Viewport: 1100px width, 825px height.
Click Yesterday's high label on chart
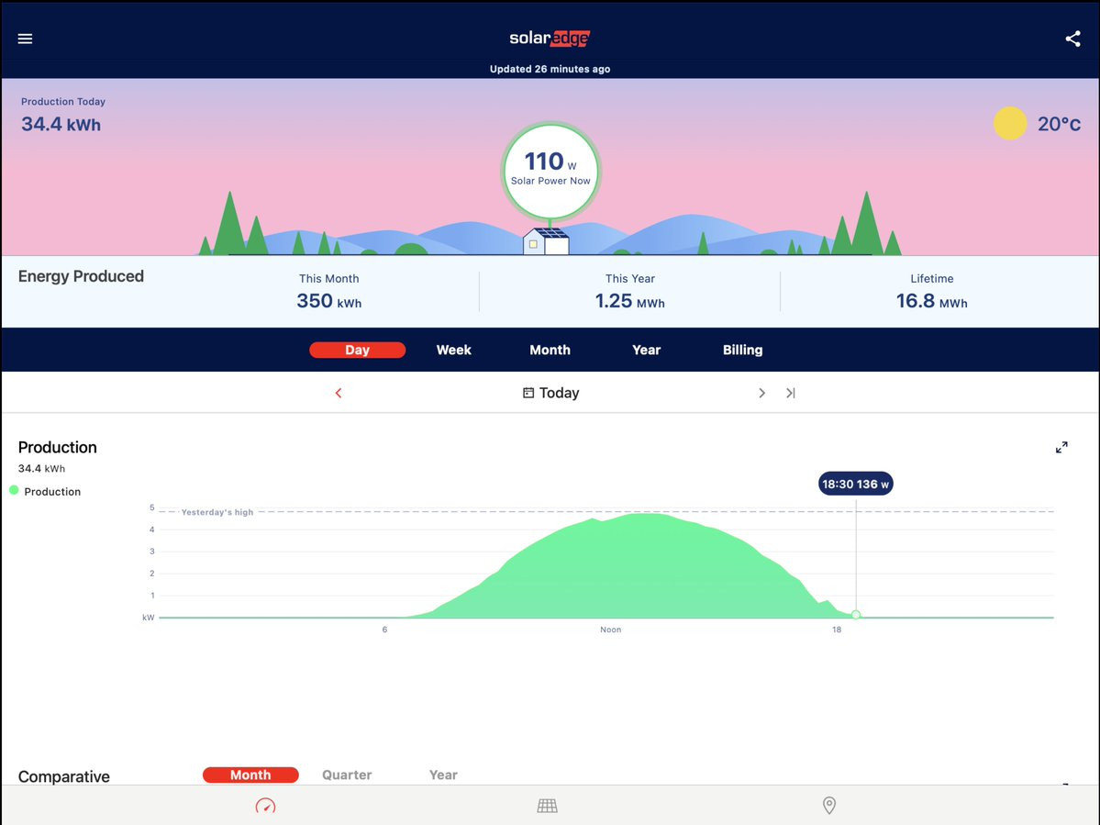point(217,512)
